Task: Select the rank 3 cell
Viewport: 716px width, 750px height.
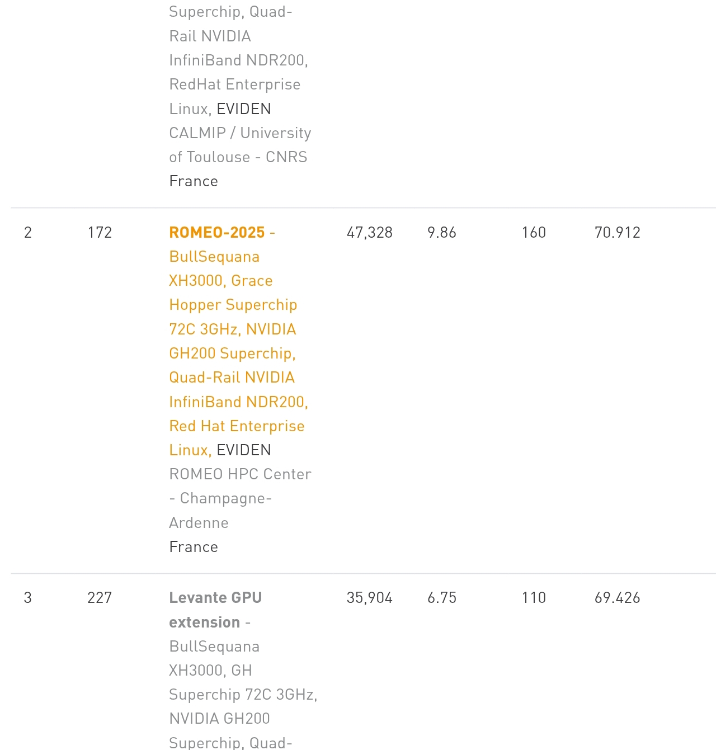Action: point(28,598)
